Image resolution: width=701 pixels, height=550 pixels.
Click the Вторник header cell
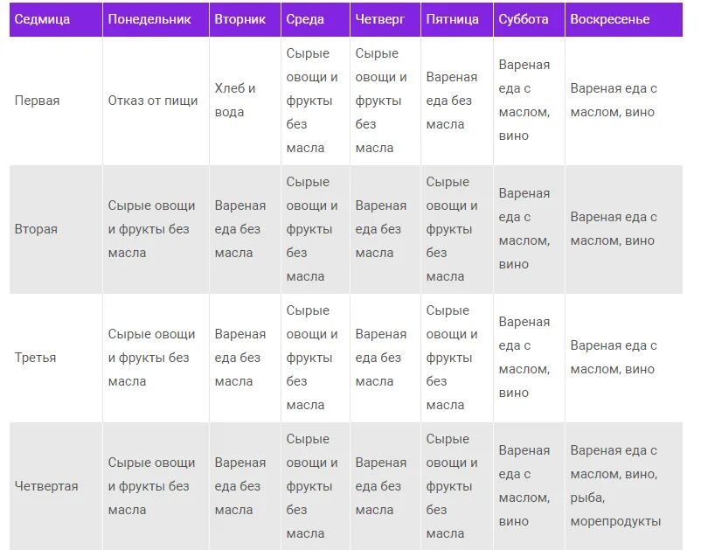tap(245, 19)
